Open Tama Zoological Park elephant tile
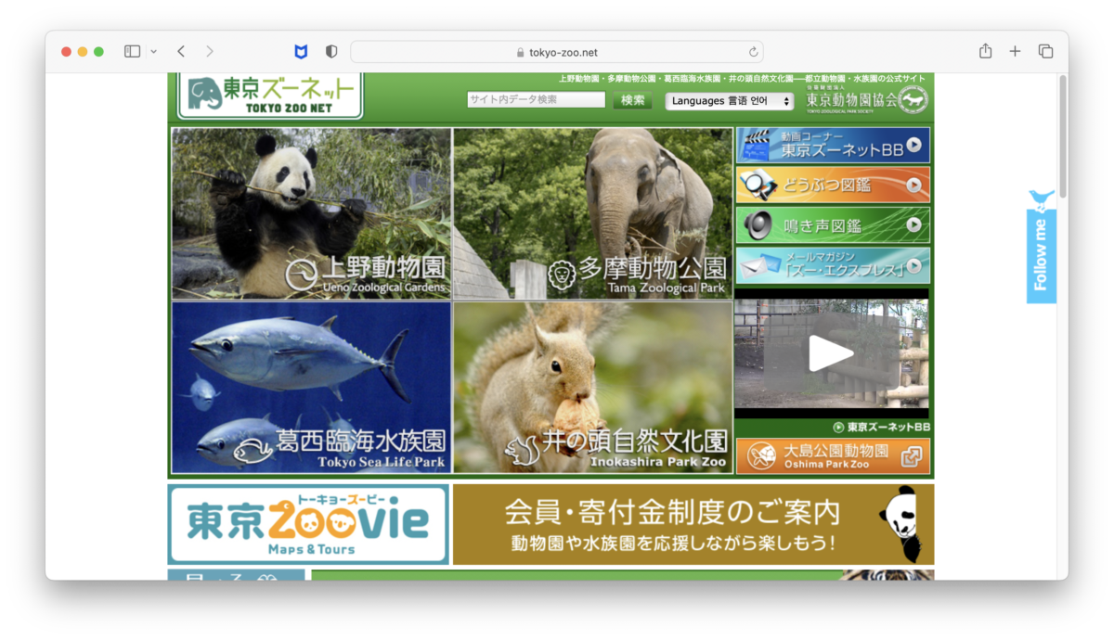 (592, 213)
